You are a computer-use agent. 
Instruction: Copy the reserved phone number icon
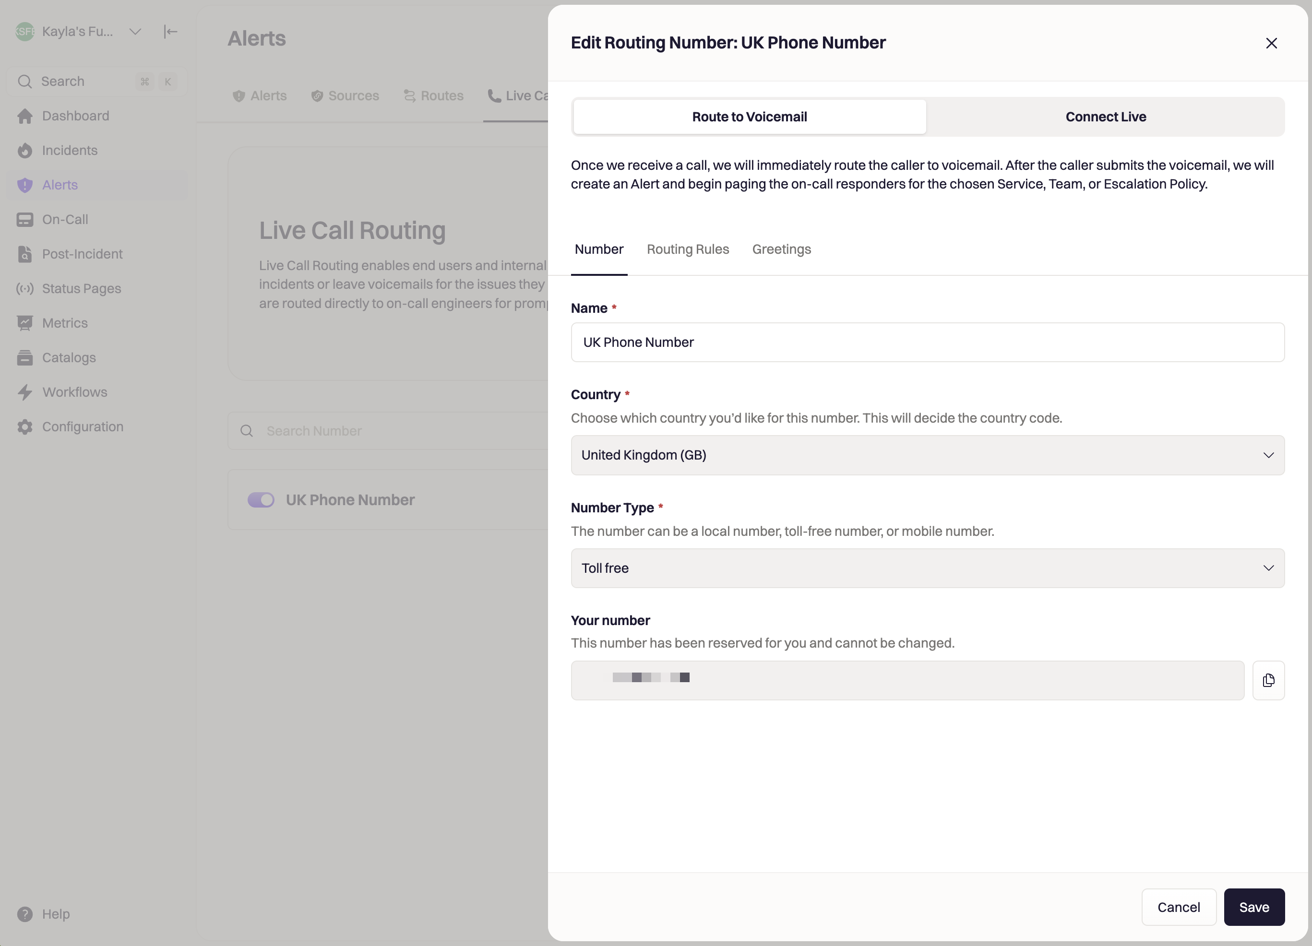click(x=1268, y=681)
